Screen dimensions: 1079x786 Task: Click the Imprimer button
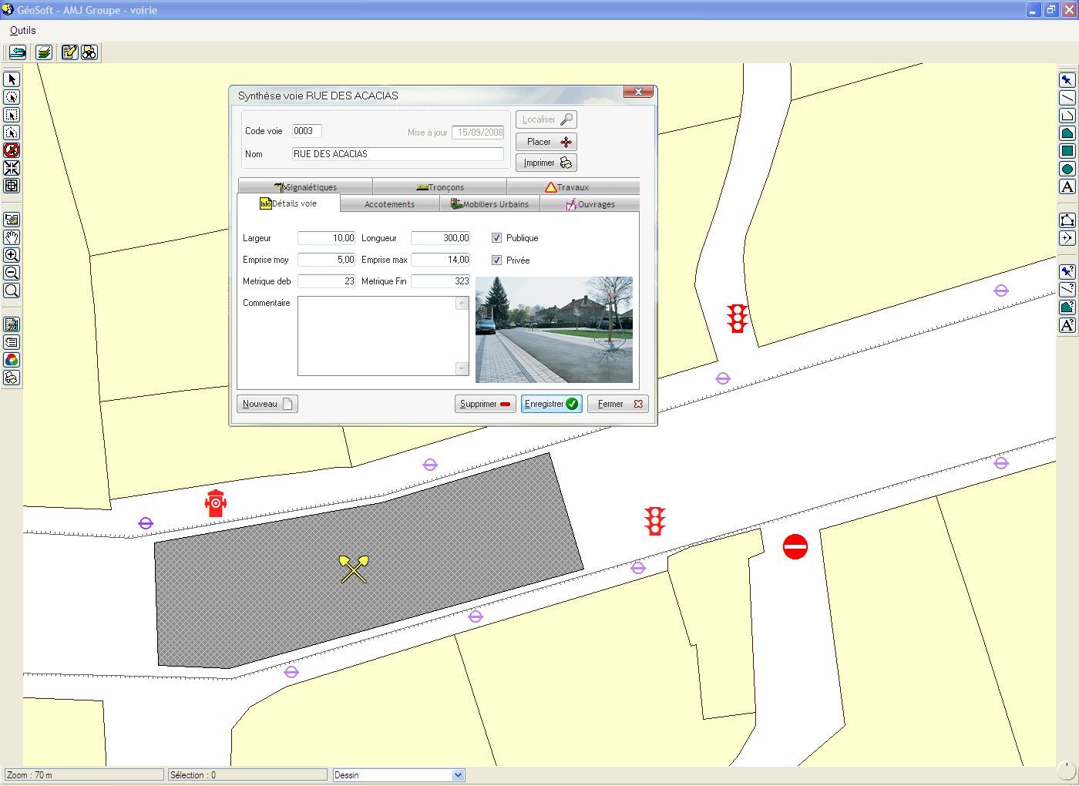pos(546,163)
